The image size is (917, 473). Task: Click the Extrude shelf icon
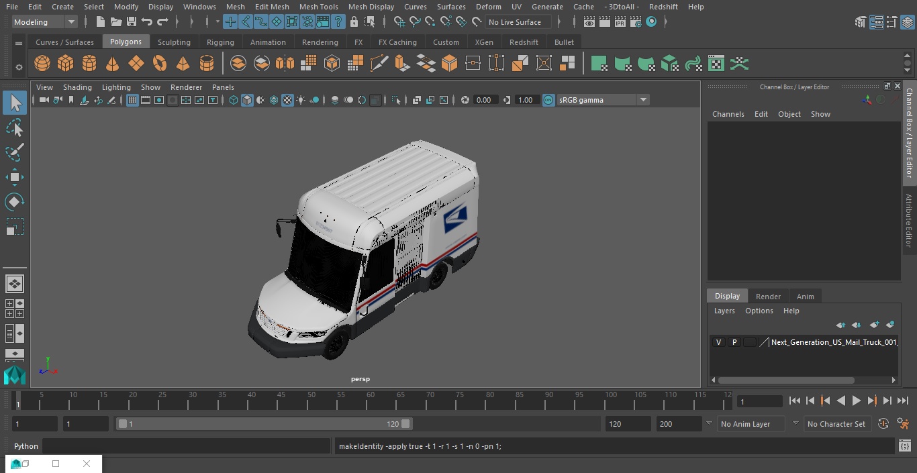coord(403,64)
